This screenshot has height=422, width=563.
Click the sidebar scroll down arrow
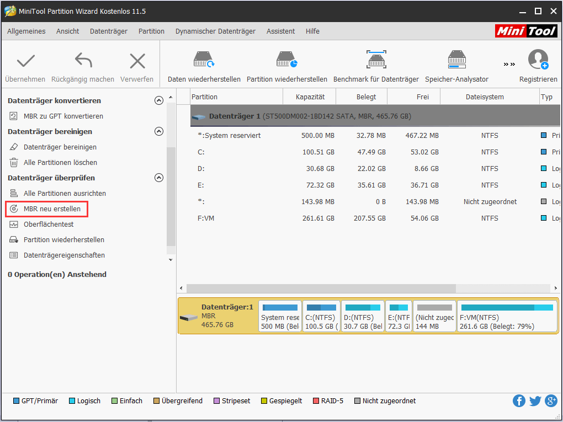(171, 259)
